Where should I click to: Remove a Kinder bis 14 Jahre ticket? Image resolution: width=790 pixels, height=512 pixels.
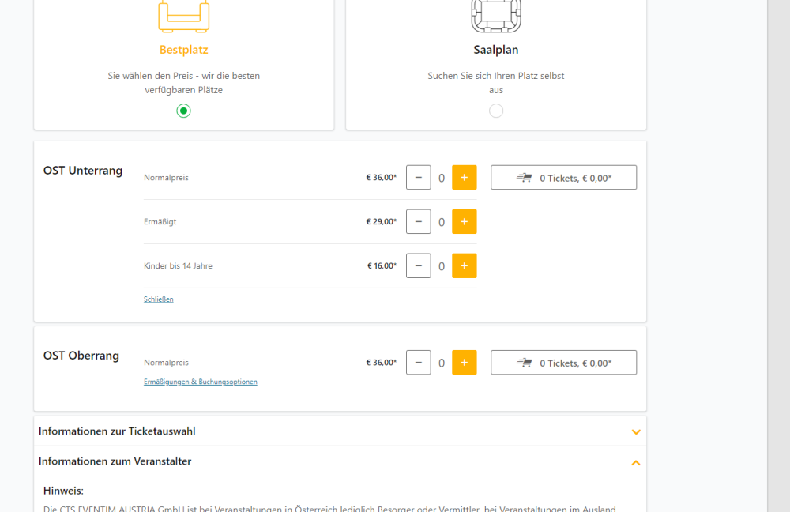(418, 266)
